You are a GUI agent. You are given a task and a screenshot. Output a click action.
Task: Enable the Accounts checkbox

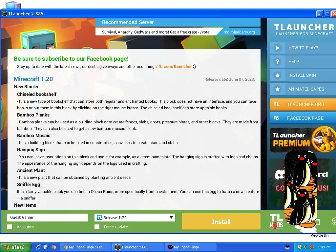coord(10,227)
